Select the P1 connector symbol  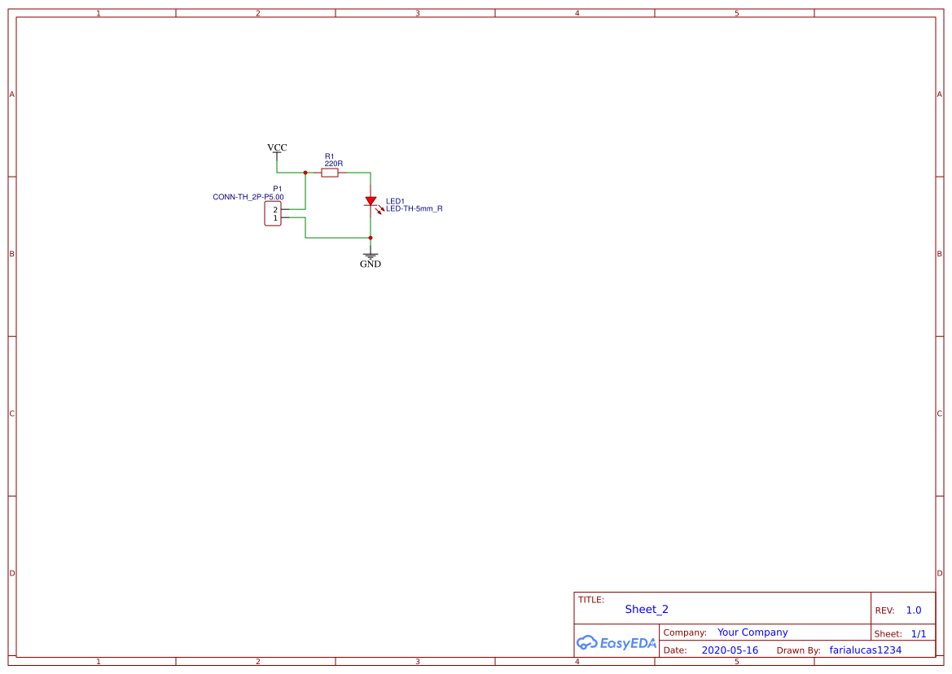coord(273,213)
